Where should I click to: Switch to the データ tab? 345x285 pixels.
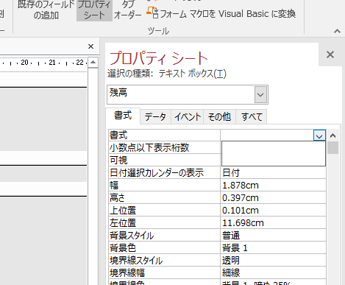[155, 116]
